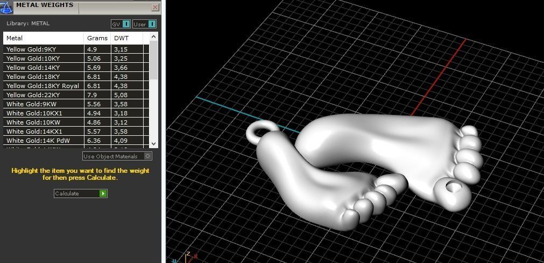
Task: Click the XYZ axis indicator in viewport
Action: (186, 258)
